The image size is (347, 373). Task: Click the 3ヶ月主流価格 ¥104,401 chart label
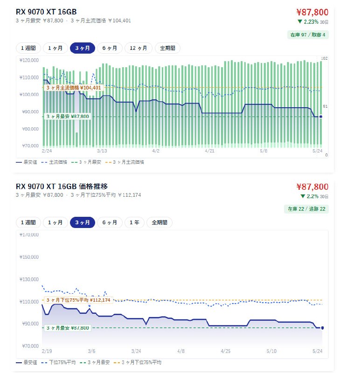74,88
